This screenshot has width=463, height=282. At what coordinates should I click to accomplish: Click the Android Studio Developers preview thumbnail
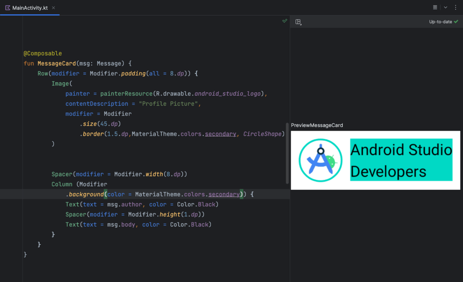375,160
